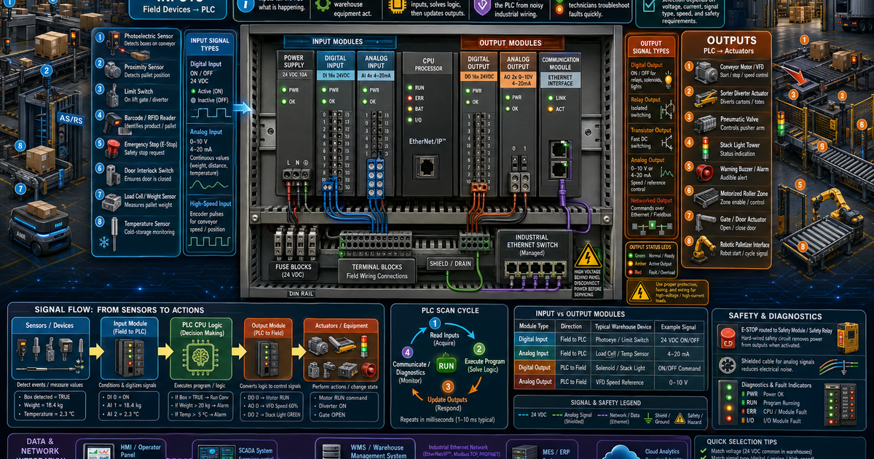Click the Analog Output module label
The height and width of the screenshot is (459, 874).
[x=519, y=61]
